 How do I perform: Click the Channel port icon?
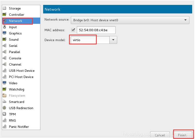click(x=4, y=64)
